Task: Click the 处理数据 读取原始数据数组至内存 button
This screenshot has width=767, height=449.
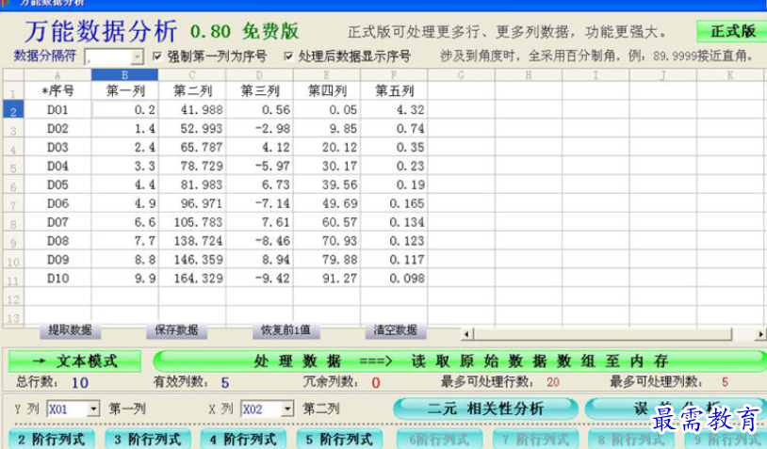Action: (460, 361)
